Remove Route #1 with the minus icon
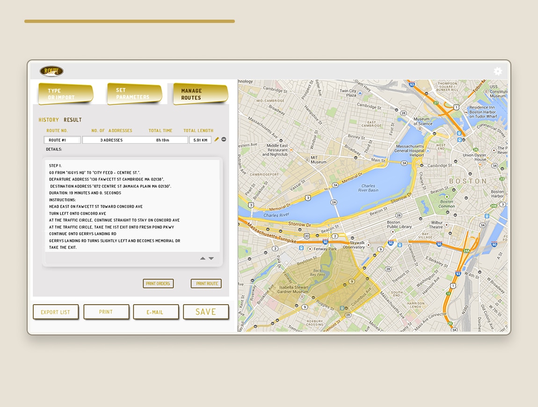This screenshot has width=538, height=407. [x=224, y=139]
